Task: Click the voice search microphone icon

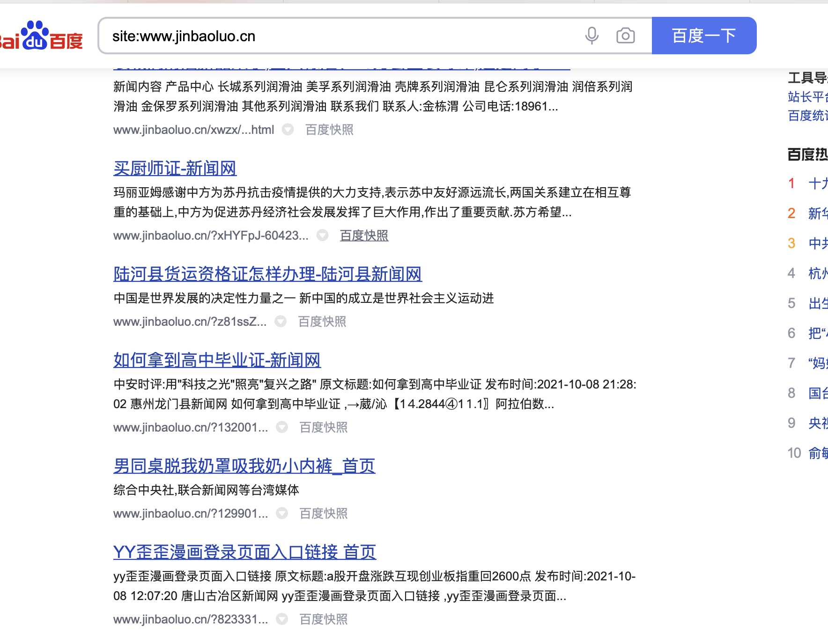Action: [x=591, y=36]
